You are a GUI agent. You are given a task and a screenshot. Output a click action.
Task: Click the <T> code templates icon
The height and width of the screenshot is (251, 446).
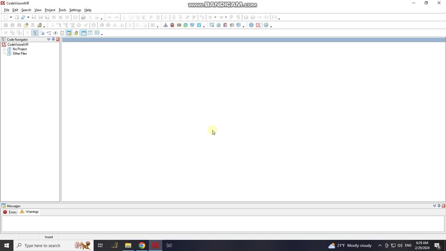pyautogui.click(x=55, y=33)
